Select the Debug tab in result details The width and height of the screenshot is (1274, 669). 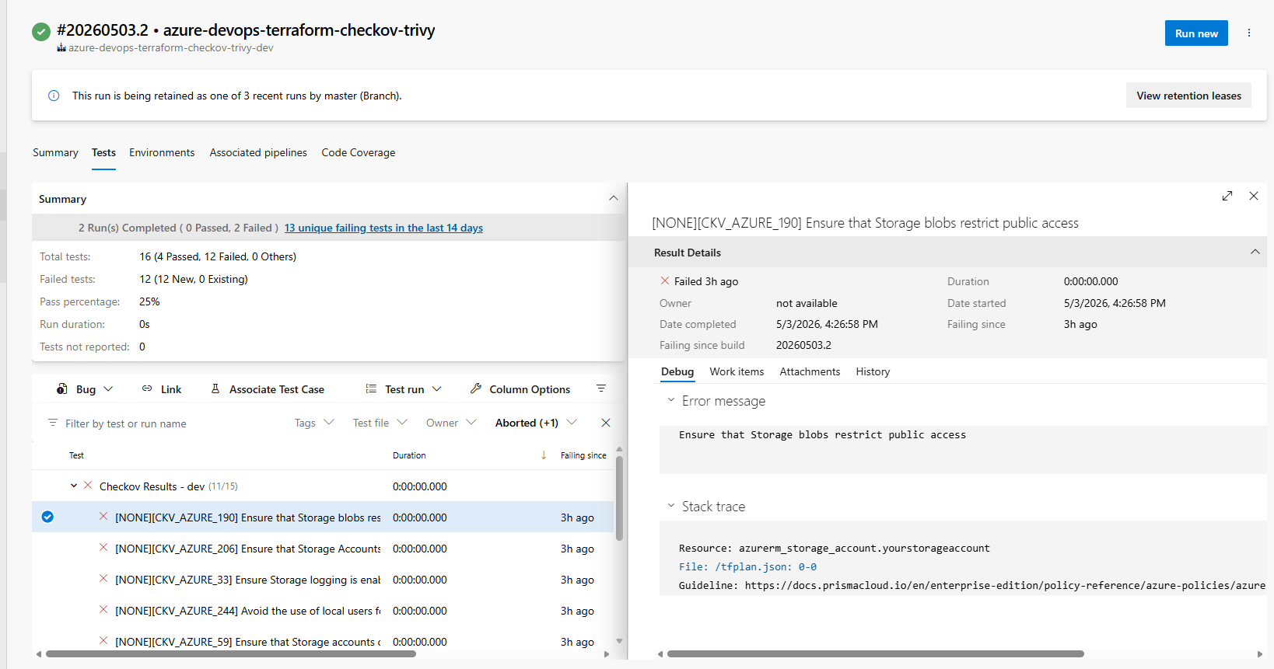click(677, 371)
